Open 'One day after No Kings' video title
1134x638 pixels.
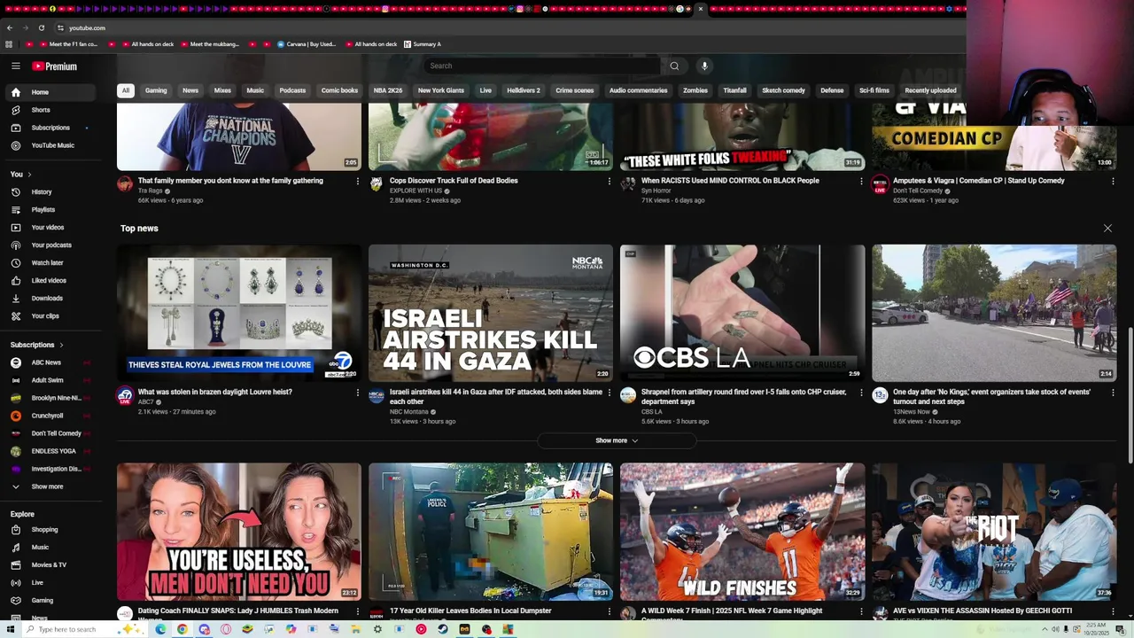point(991,397)
